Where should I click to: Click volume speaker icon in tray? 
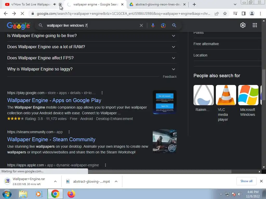coord(240,194)
